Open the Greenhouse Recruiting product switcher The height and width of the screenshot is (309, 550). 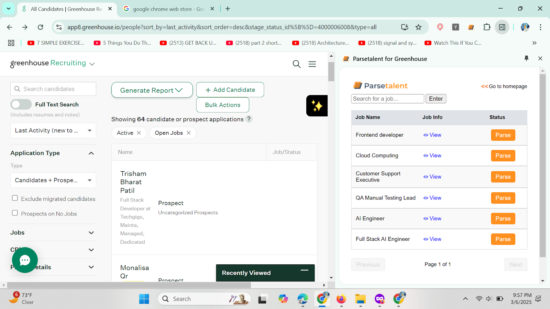pos(92,64)
